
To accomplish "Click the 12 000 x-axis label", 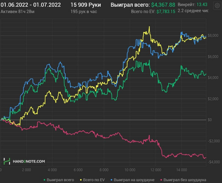I will tap(156, 170).
